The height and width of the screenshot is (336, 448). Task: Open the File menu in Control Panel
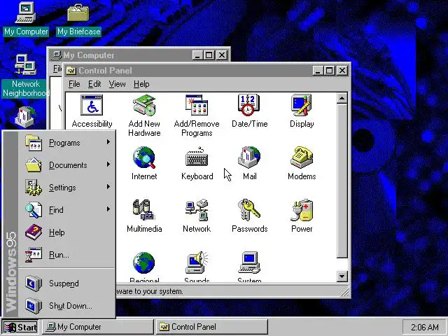pos(74,84)
